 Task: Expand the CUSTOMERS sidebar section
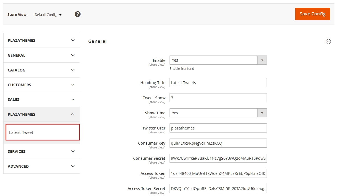coord(41,85)
